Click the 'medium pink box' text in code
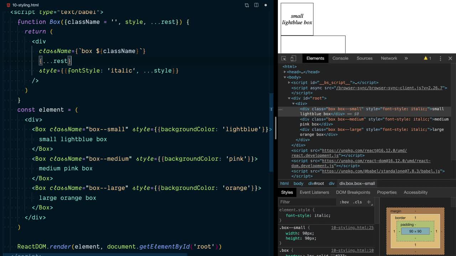This screenshot has width=456, height=256. coord(66,168)
